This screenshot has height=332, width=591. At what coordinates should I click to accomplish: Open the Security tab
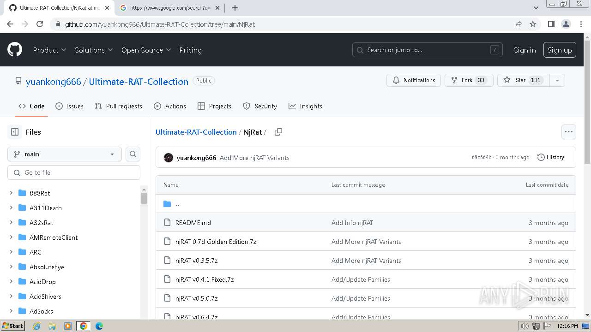click(x=260, y=106)
